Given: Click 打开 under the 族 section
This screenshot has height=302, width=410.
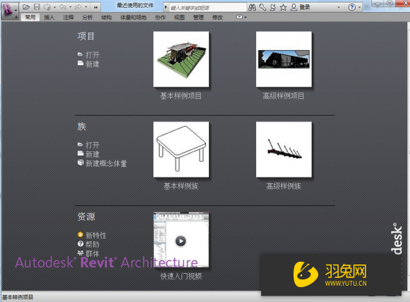Looking at the screenshot, I should [92, 145].
